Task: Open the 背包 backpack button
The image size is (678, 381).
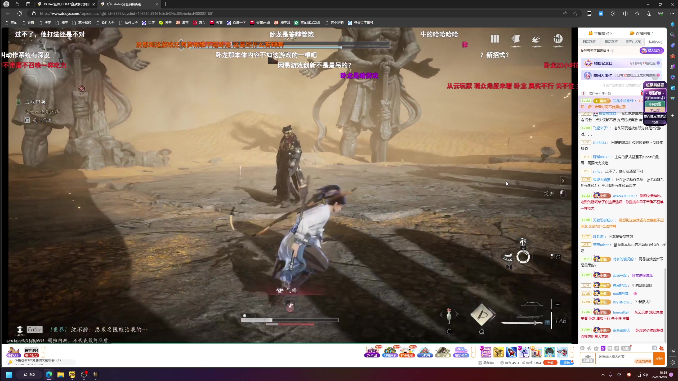Action: [x=567, y=363]
